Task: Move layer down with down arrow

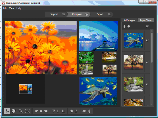Action: [x=129, y=26]
